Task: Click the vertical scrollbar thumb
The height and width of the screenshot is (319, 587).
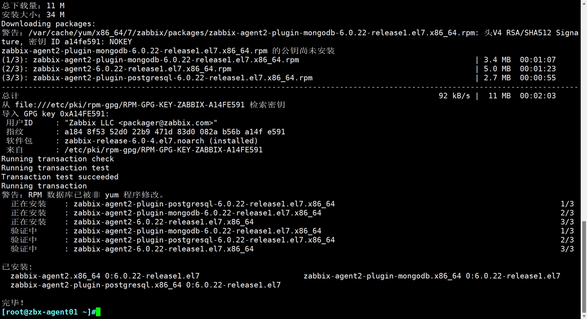Action: pyautogui.click(x=584, y=266)
